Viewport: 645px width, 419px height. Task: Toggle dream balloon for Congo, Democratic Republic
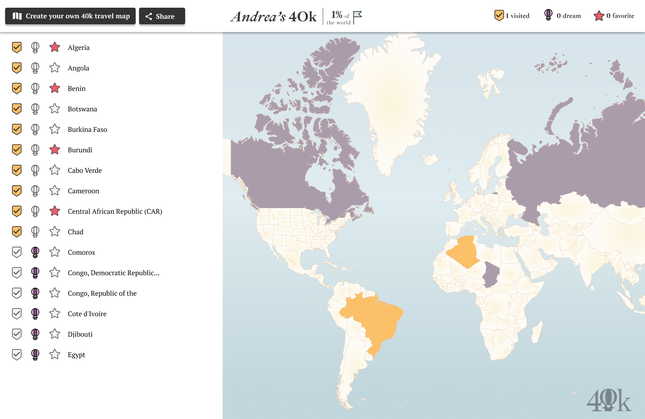[x=35, y=273]
